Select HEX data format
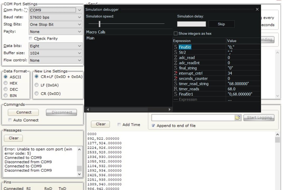Viewport: 282px width, 190px height. point(6,83)
